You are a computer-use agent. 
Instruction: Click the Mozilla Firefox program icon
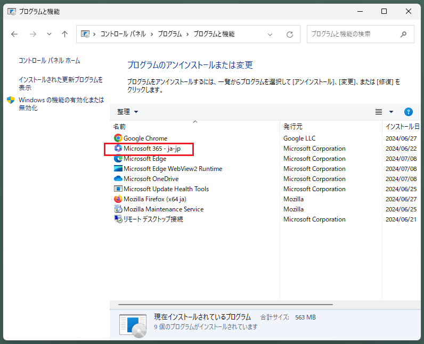[118, 199]
